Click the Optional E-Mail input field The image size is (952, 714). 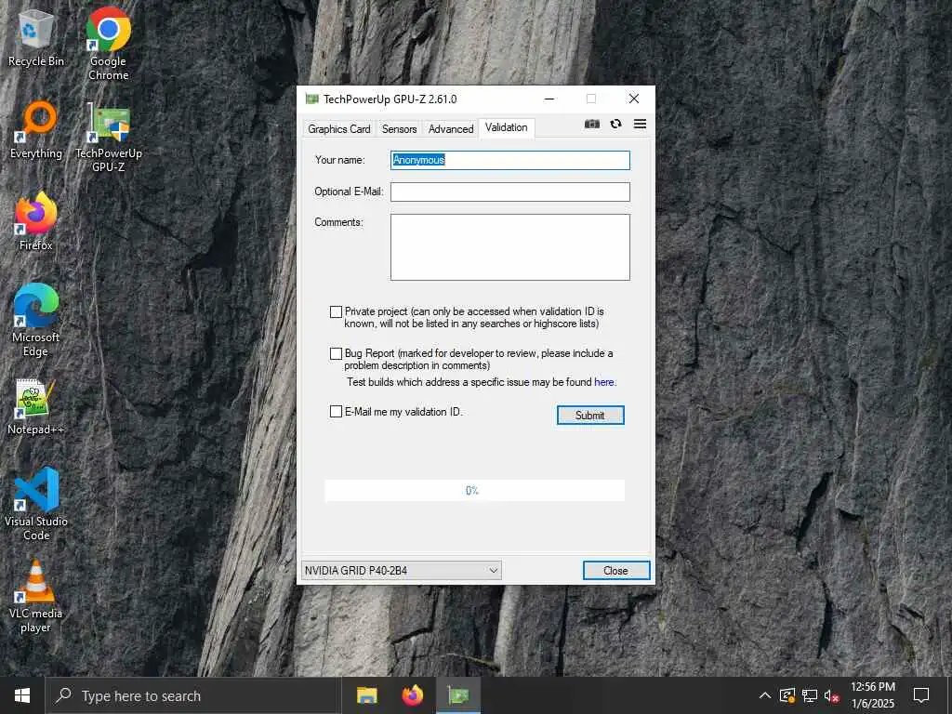510,192
